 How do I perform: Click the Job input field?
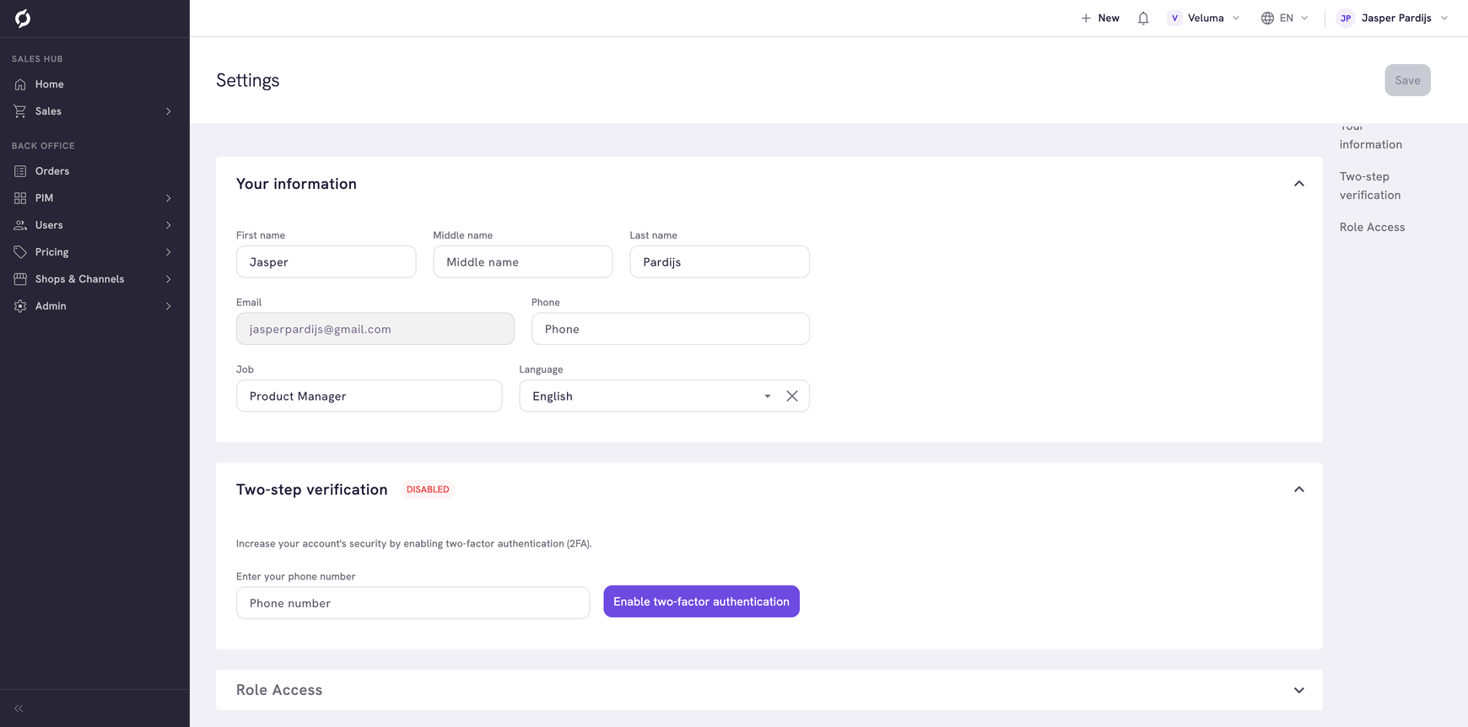[x=369, y=396]
